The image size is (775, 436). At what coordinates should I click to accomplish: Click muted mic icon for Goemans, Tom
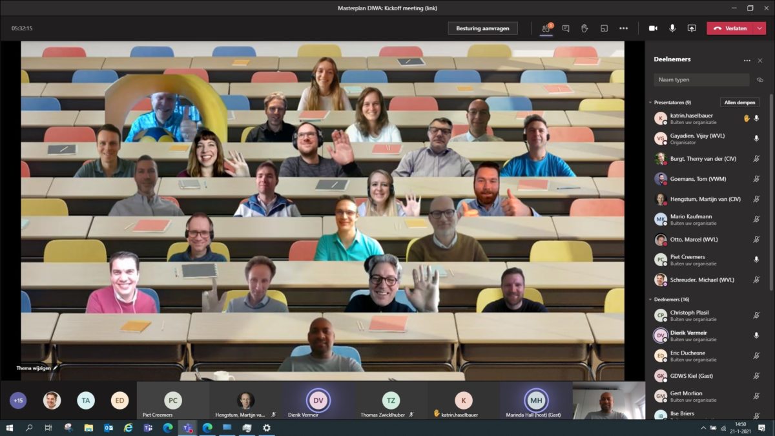(756, 178)
